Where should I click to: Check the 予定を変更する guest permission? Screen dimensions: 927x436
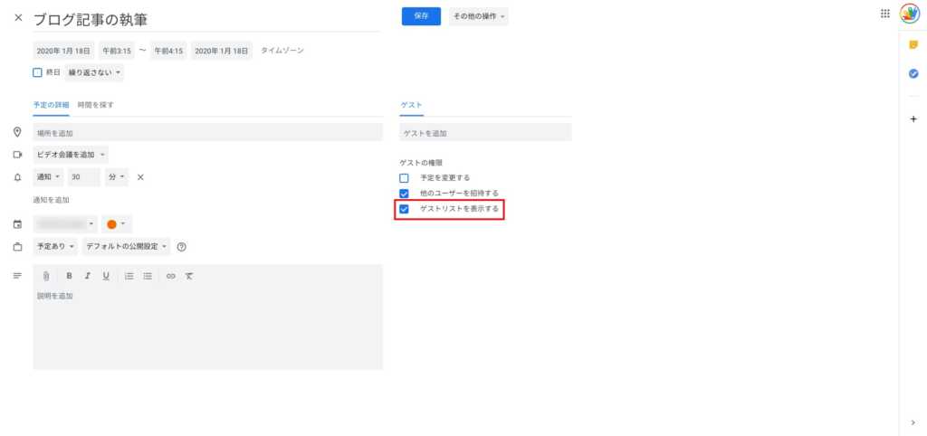coord(405,178)
